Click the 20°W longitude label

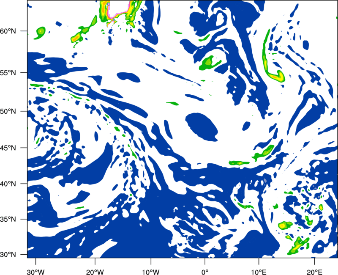(95, 272)
